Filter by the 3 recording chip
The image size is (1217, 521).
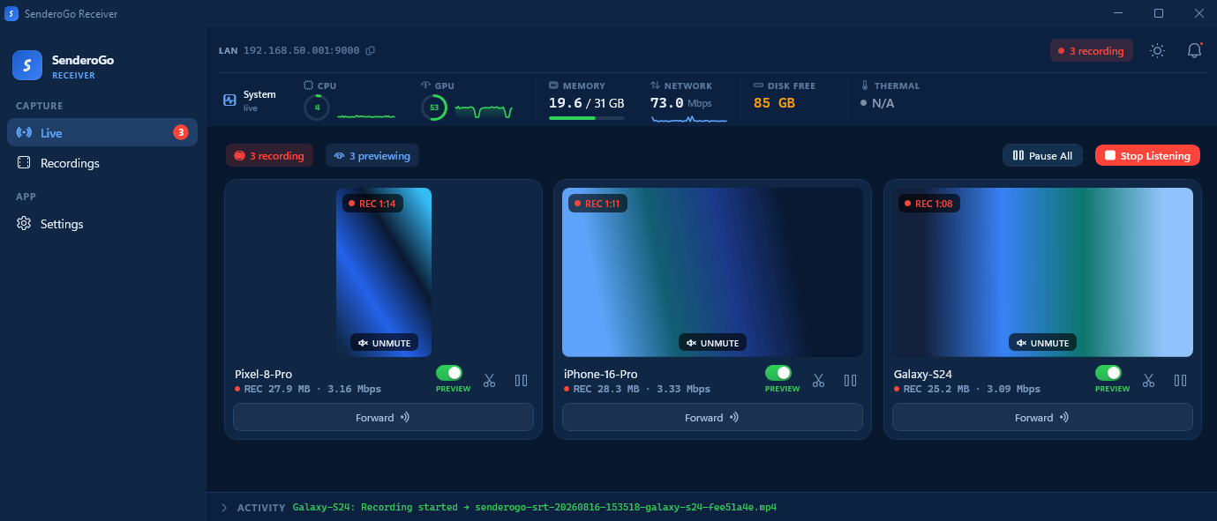270,155
